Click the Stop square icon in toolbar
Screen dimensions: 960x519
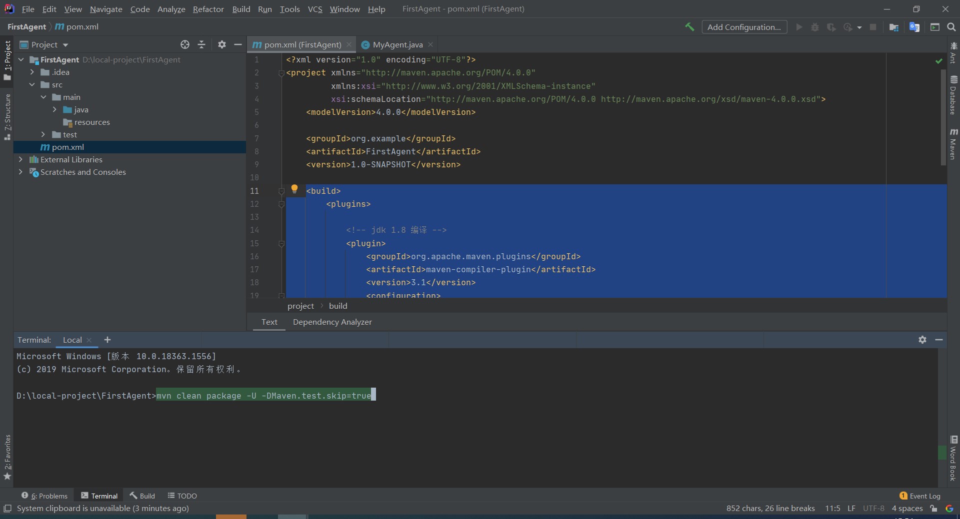click(x=873, y=27)
